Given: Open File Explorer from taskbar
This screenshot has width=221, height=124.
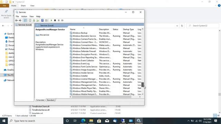Looking at the screenshot, I should [91, 121].
